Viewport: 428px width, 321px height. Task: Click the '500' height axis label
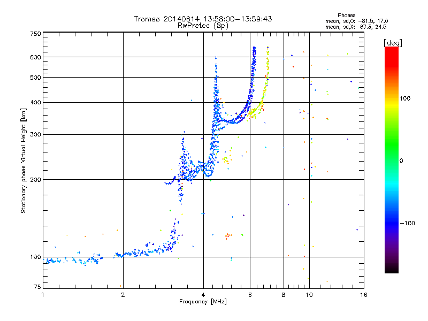click(36, 78)
